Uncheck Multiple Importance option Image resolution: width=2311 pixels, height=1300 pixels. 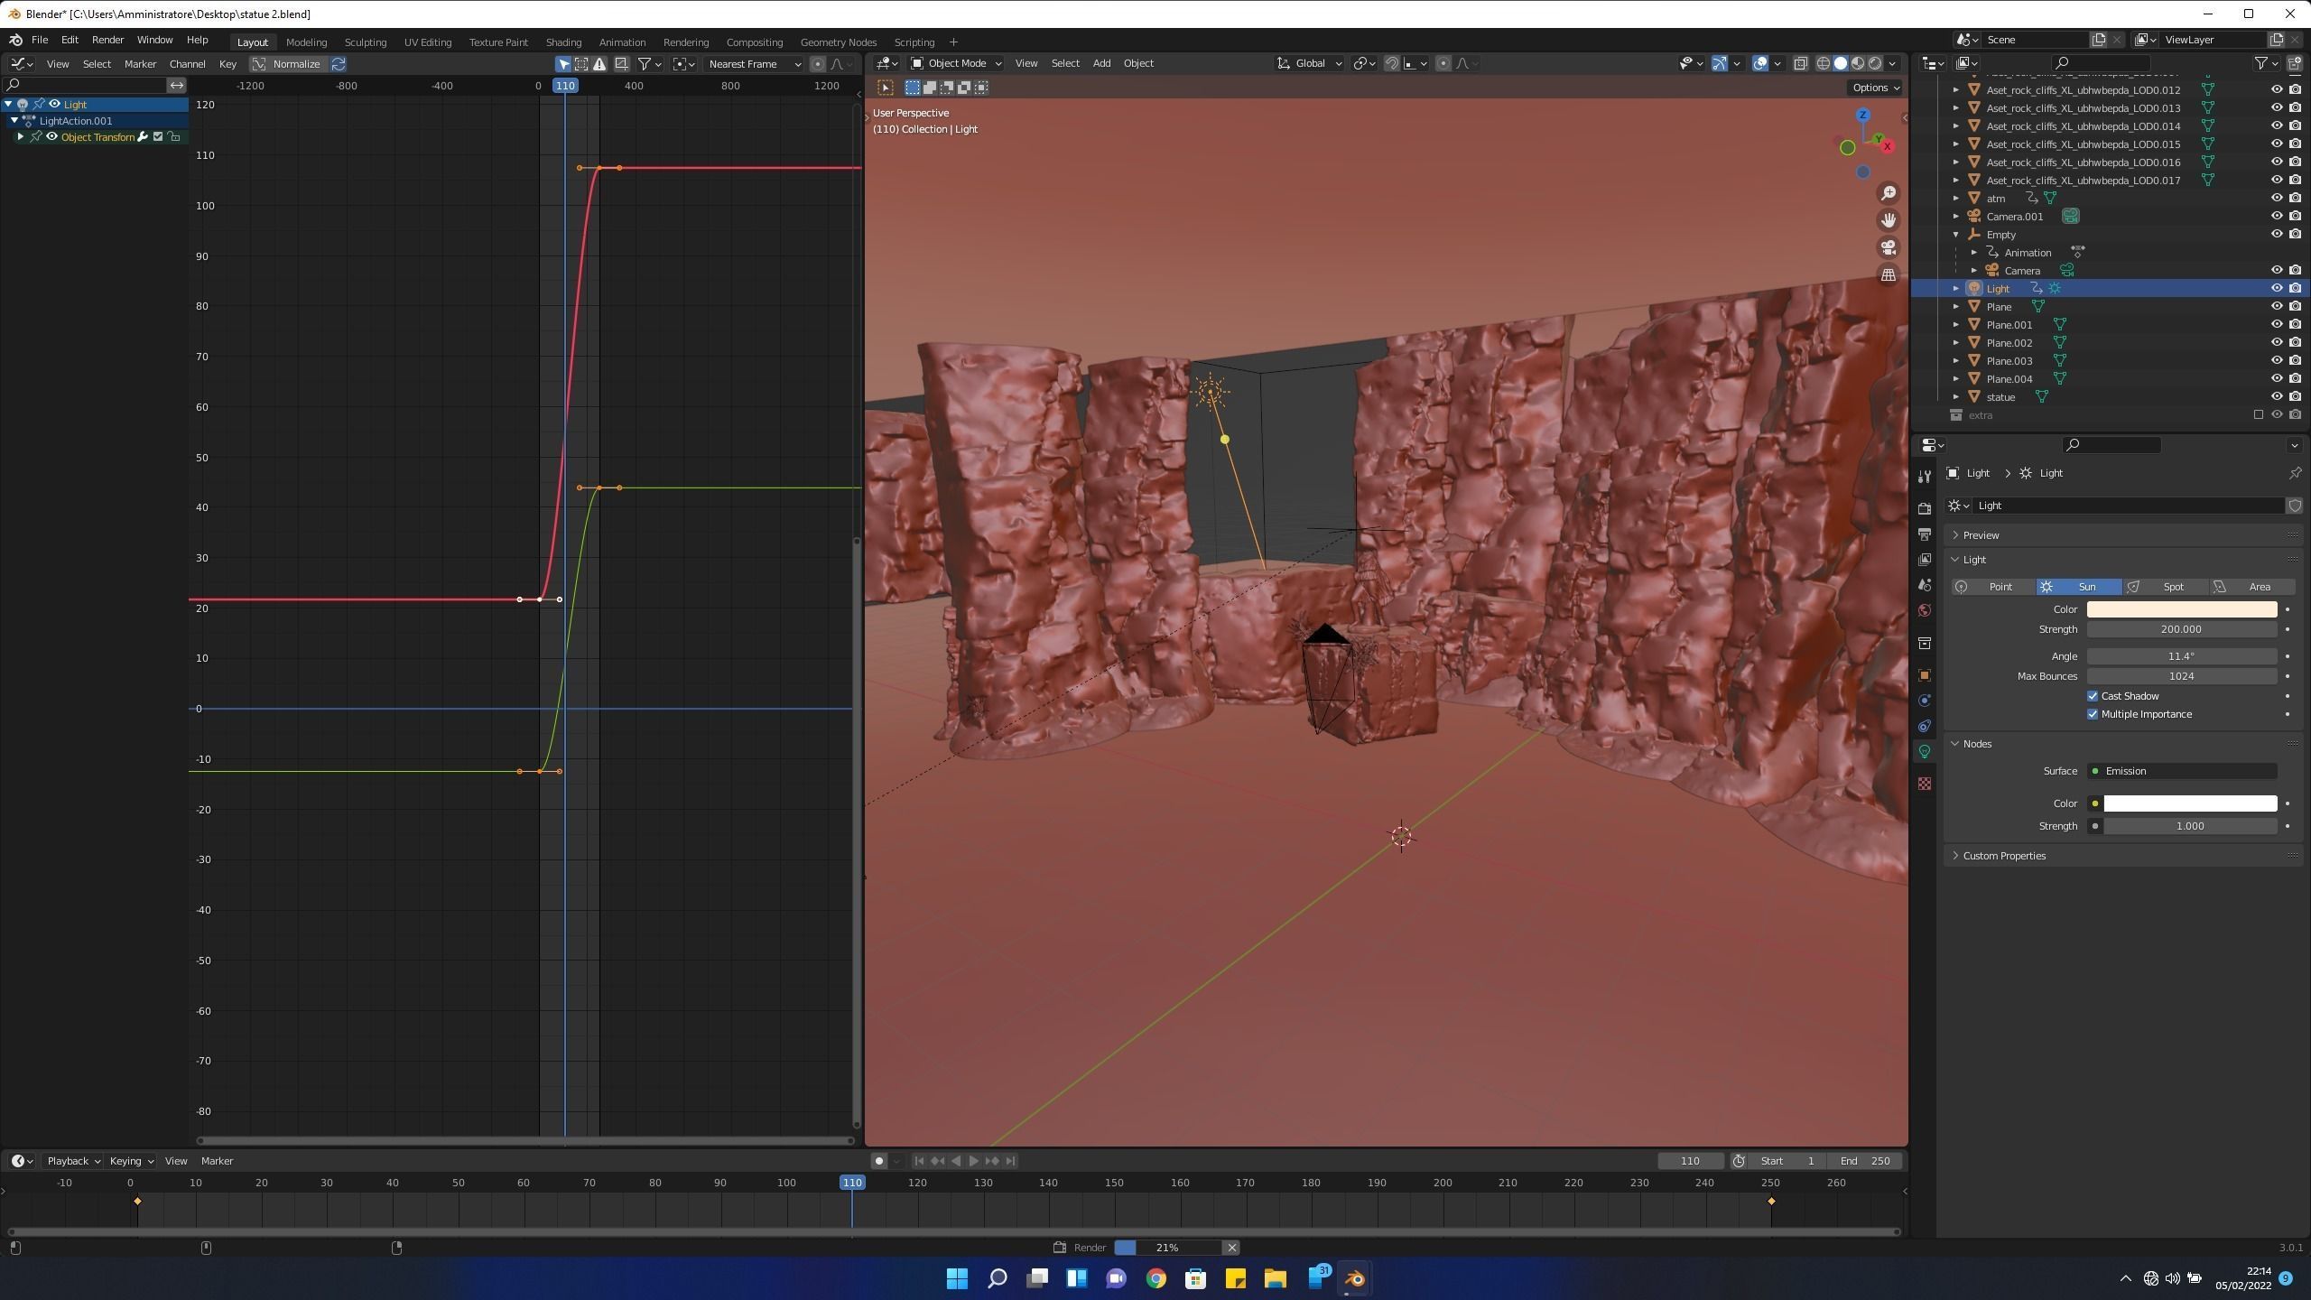point(2093,714)
